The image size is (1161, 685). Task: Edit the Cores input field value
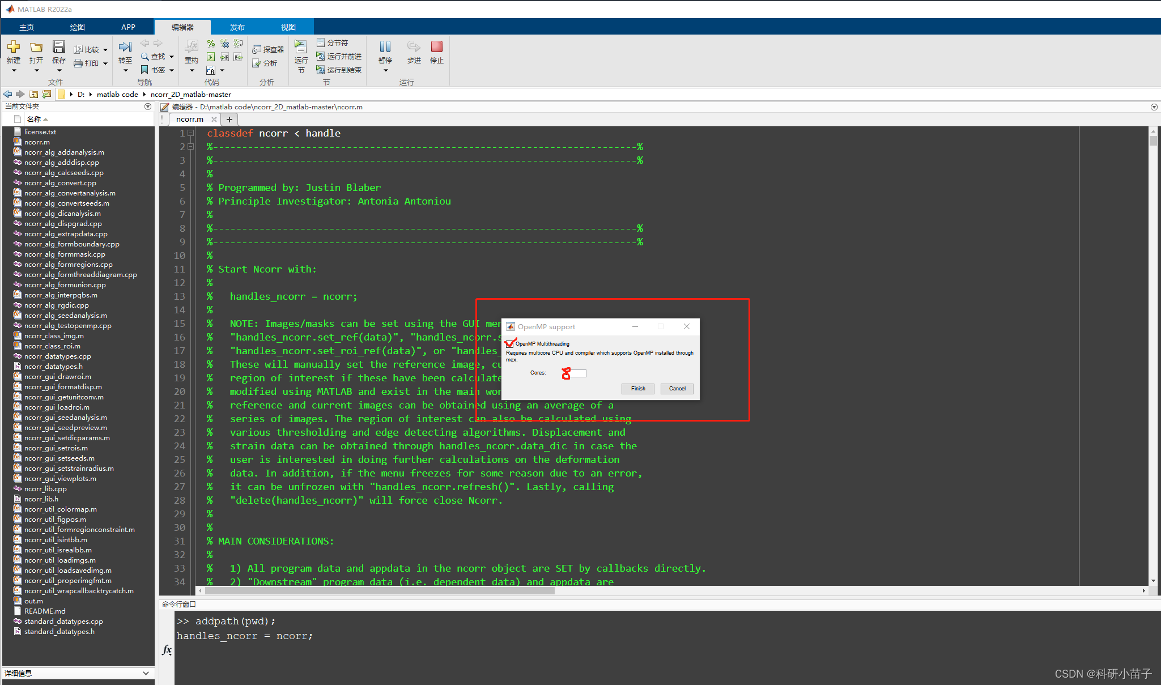click(574, 373)
